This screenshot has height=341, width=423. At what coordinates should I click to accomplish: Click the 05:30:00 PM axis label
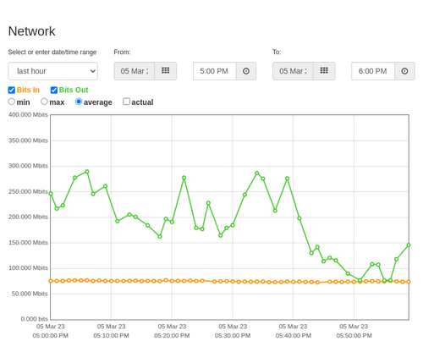(x=233, y=336)
